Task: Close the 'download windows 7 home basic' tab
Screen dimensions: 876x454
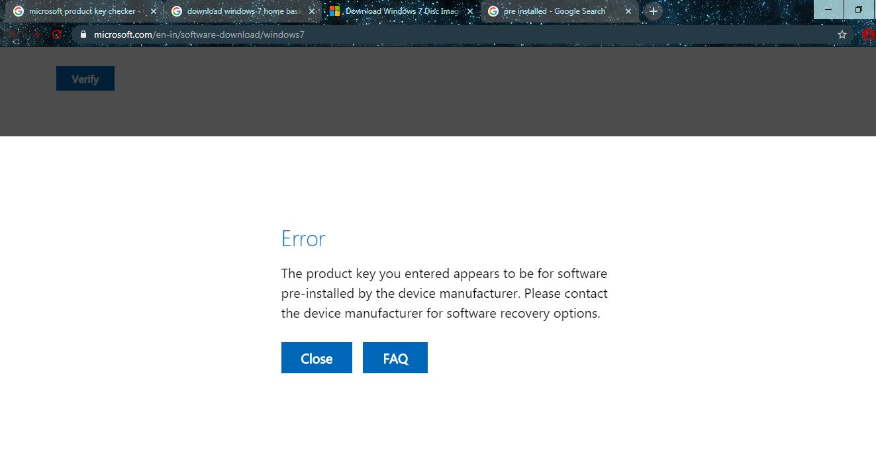Action: 312,11
